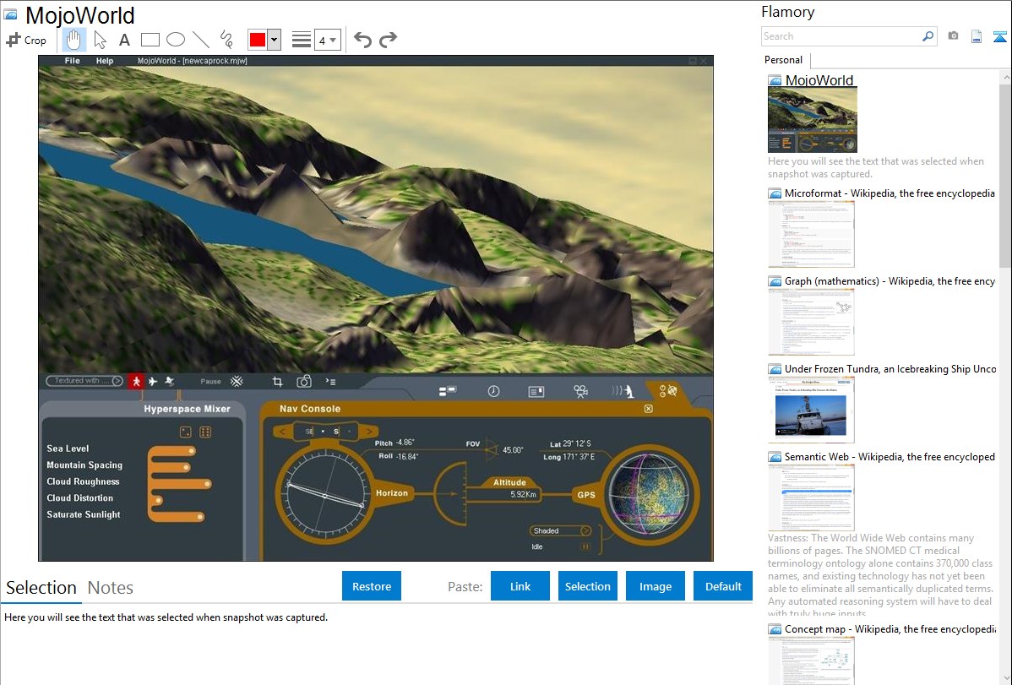Switch to the Selection tab
The height and width of the screenshot is (685, 1012).
coord(41,588)
